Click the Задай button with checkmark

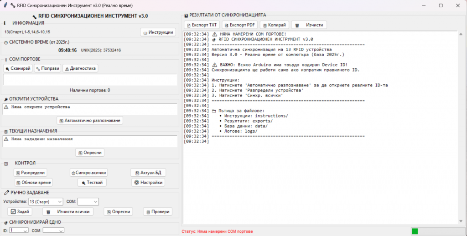pyautogui.click(x=20, y=211)
